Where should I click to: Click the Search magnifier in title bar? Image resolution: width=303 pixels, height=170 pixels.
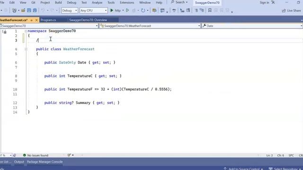click(x=172, y=2)
